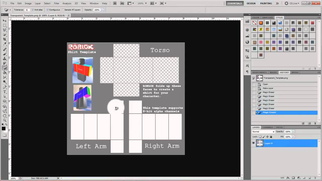Select the Crop tool
This screenshot has width=322, height=181.
click(5, 39)
